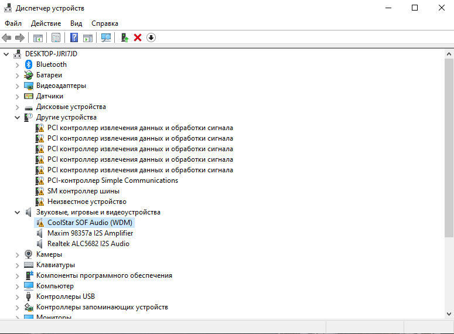Collapse the Другие устройства category
The image size is (454, 334).
point(17,117)
